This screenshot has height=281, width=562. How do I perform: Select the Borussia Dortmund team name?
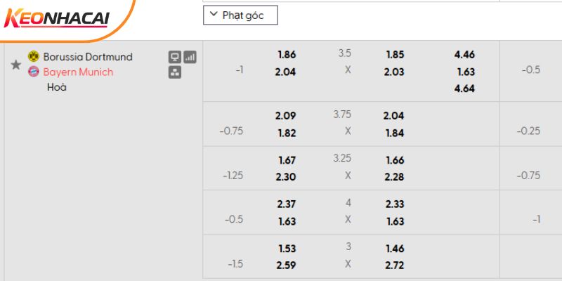pyautogui.click(x=88, y=57)
